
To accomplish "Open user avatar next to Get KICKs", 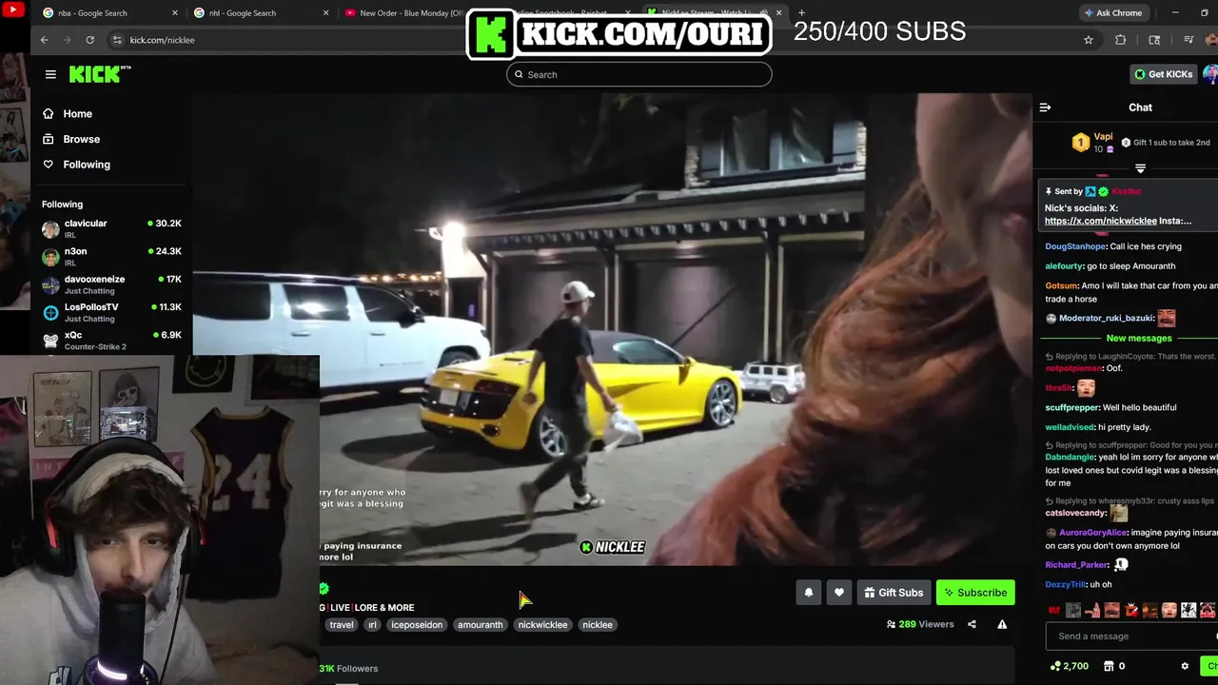I will [1210, 74].
